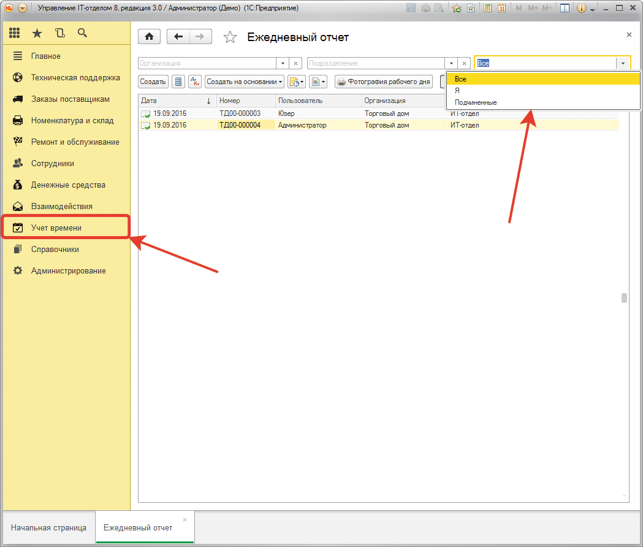
Task: Switch to the Начальная страница tab
Action: 48,527
